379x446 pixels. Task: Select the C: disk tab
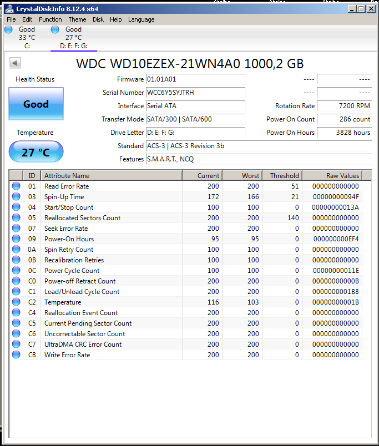pyautogui.click(x=27, y=38)
